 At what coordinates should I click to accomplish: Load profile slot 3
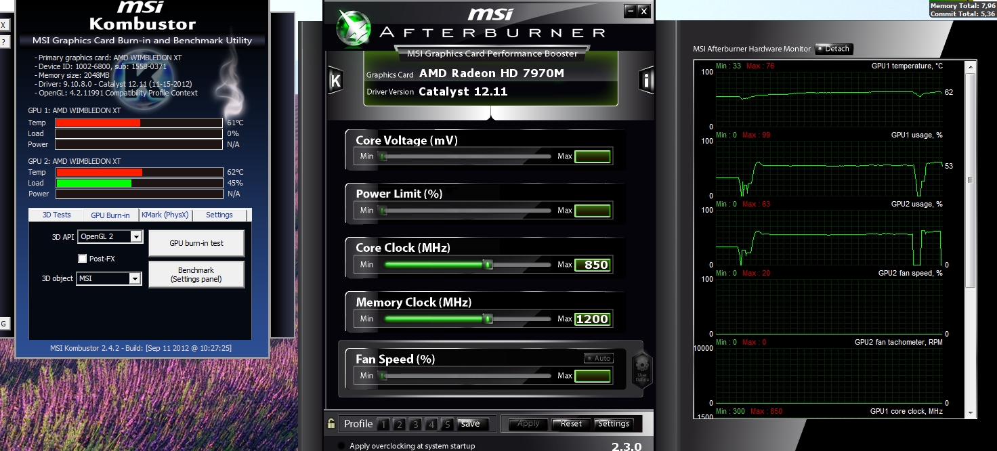tap(415, 425)
